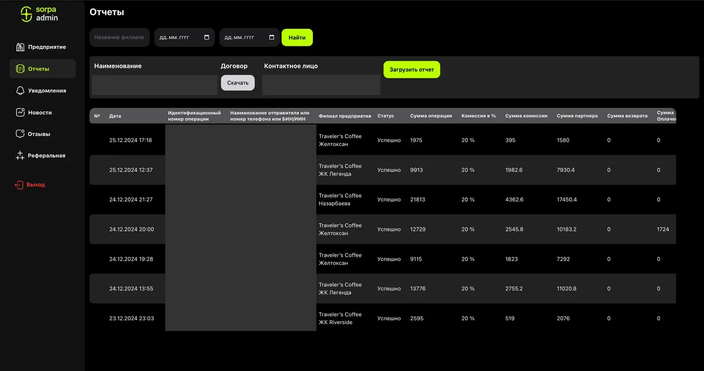The width and height of the screenshot is (704, 371).
Task: Click the speech bubble icon beside Отзывы
Action: (20, 134)
